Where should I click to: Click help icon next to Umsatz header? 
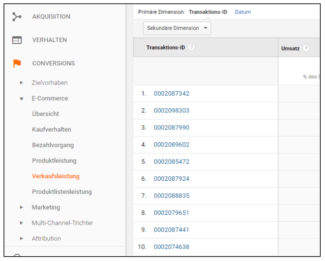click(x=306, y=48)
